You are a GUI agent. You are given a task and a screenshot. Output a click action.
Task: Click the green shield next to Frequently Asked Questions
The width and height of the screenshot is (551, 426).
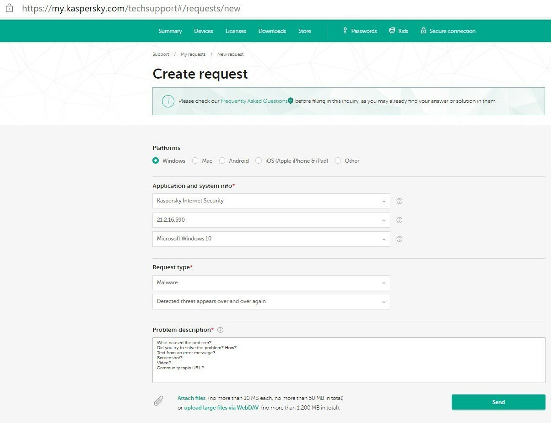(291, 101)
